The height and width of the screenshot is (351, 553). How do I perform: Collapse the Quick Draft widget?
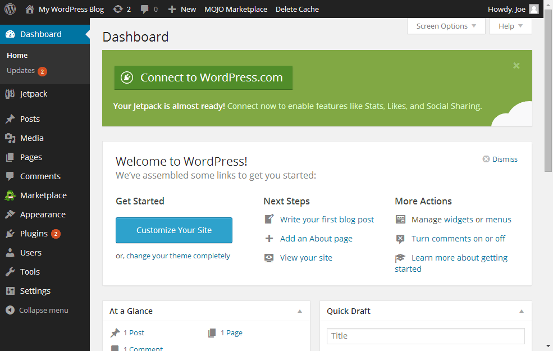(521, 311)
